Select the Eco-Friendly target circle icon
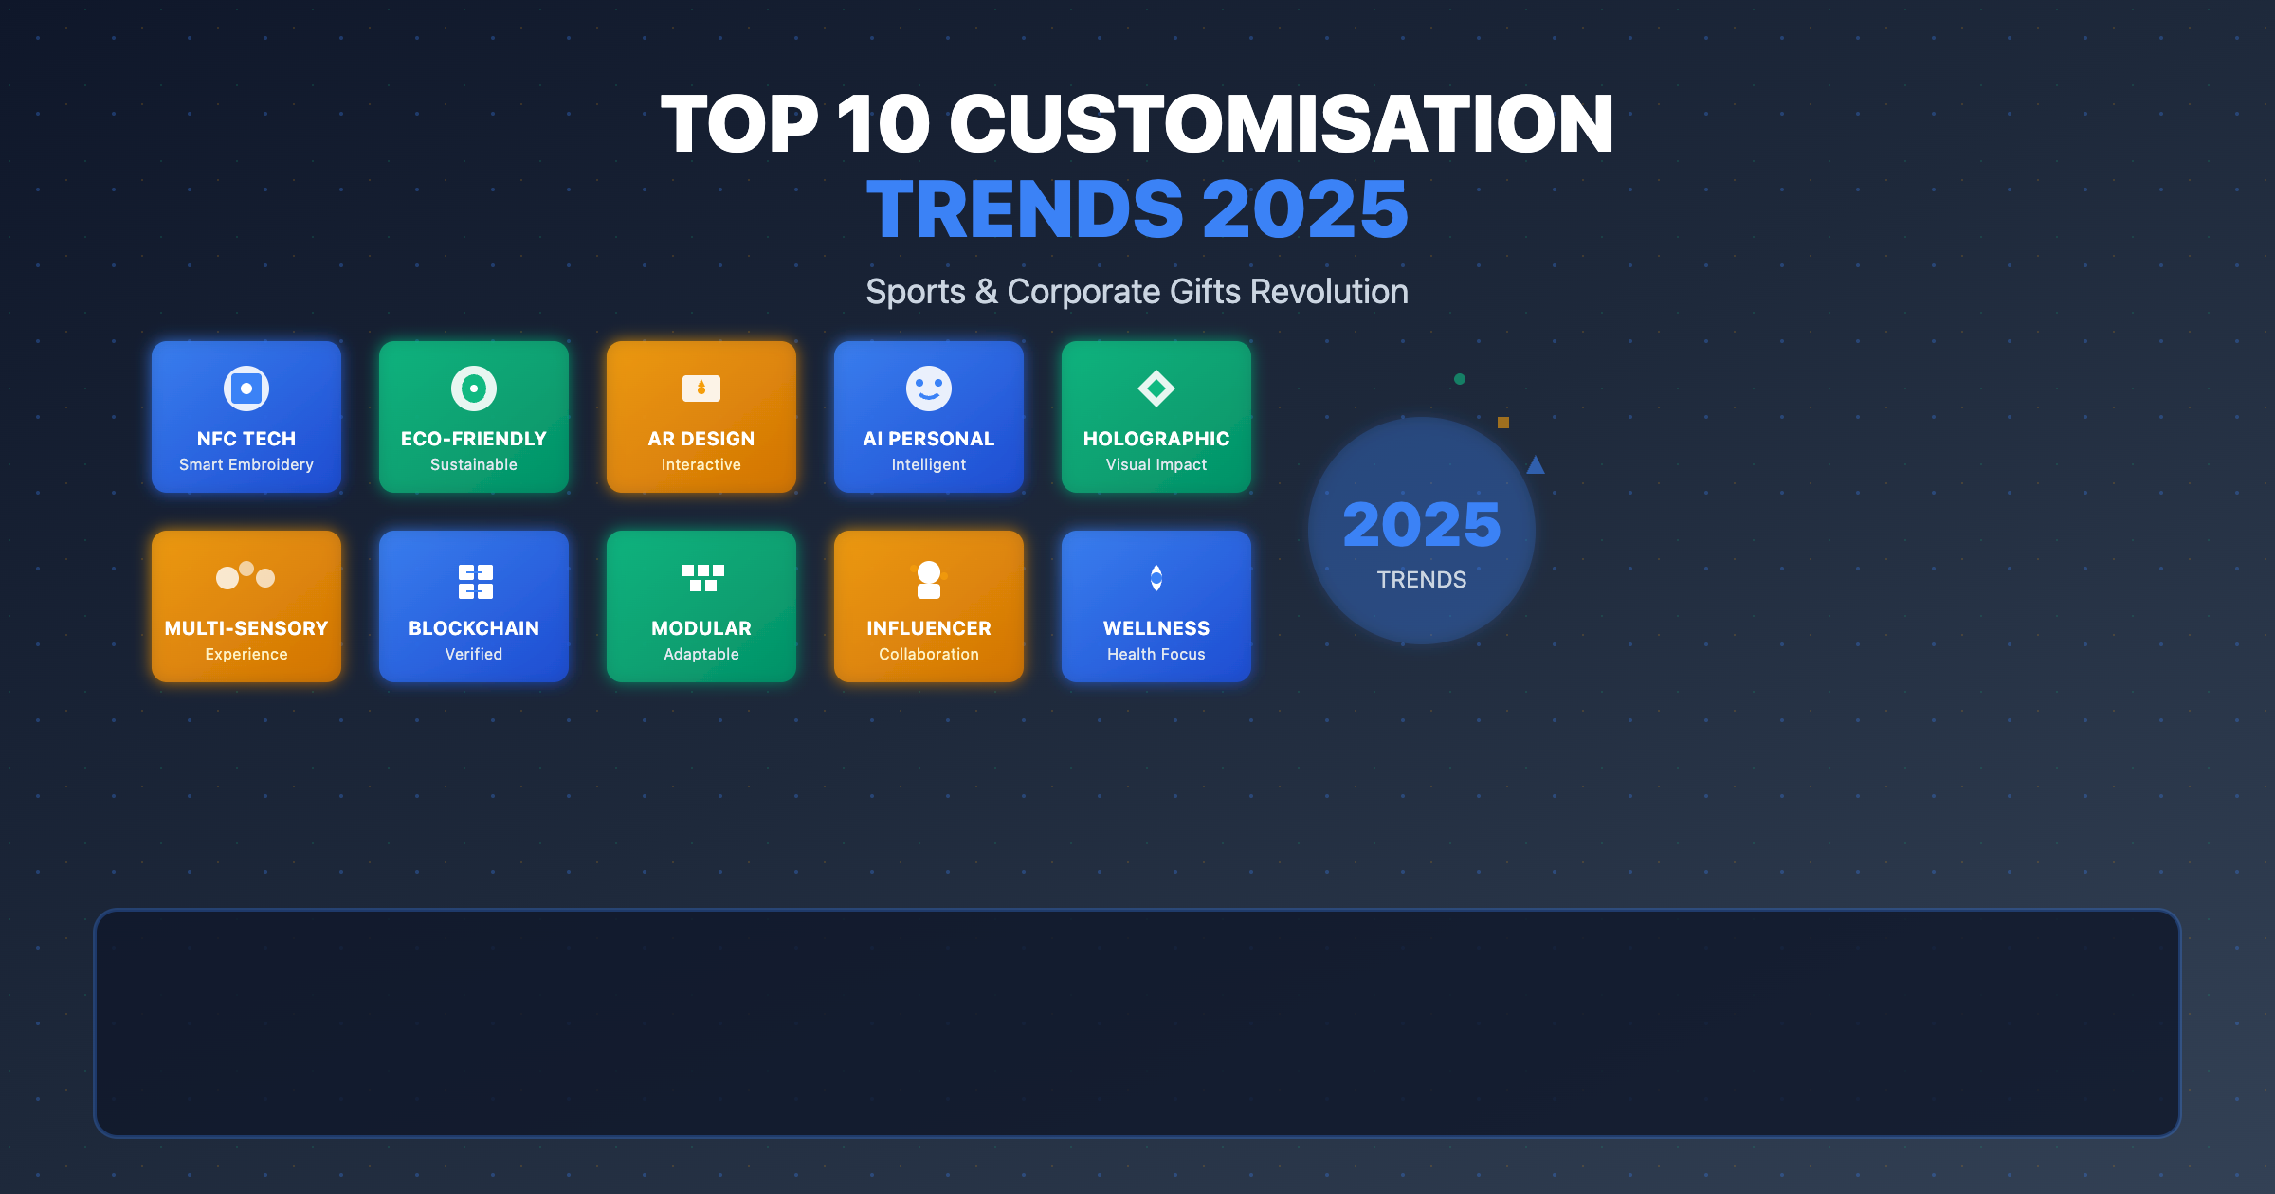Screen dimensions: 2275x1194 (473, 389)
